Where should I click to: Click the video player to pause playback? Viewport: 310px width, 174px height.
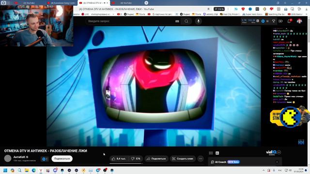(154, 86)
